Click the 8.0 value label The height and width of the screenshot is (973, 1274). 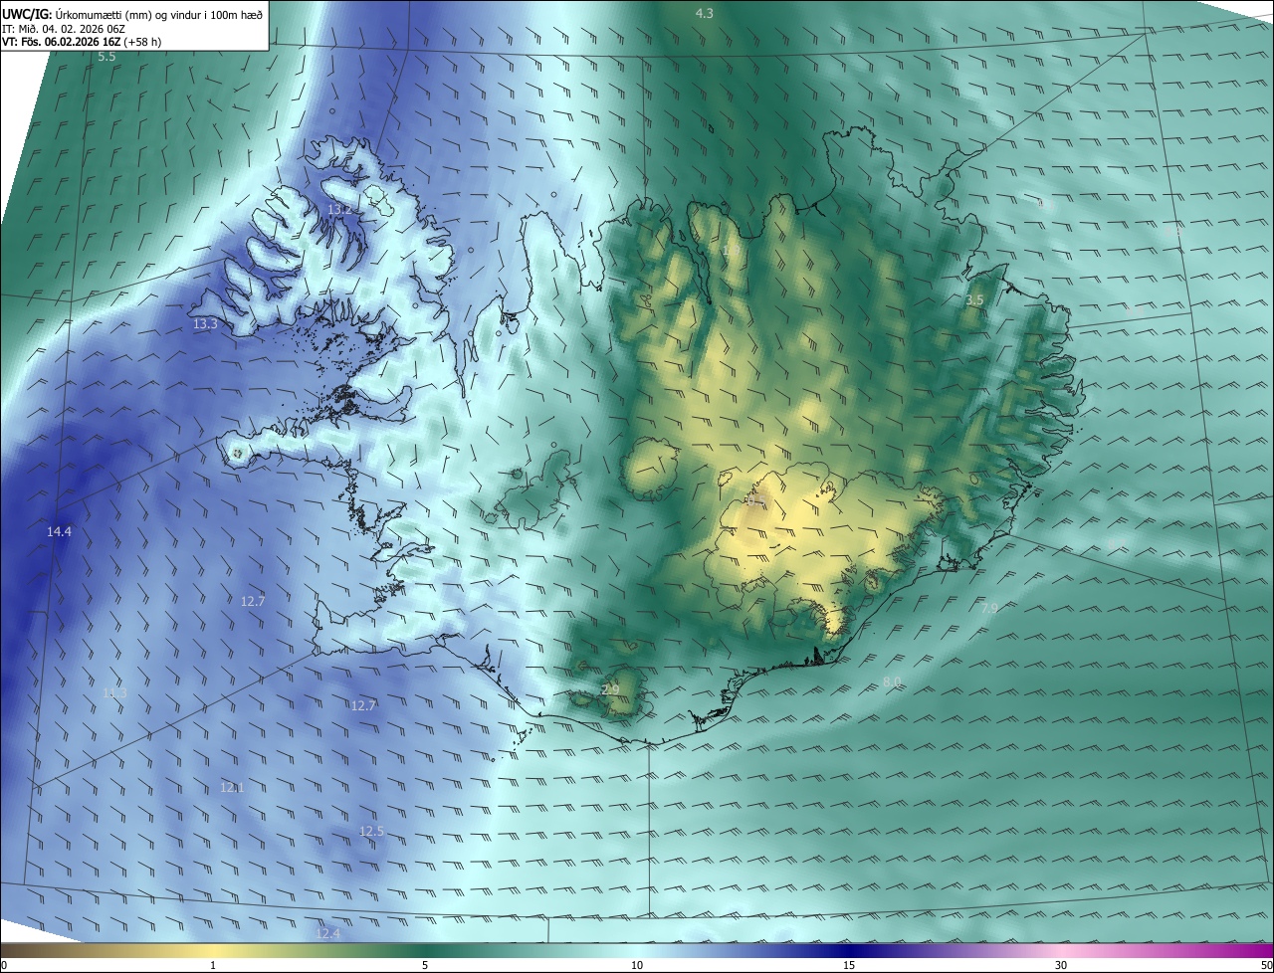892,681
